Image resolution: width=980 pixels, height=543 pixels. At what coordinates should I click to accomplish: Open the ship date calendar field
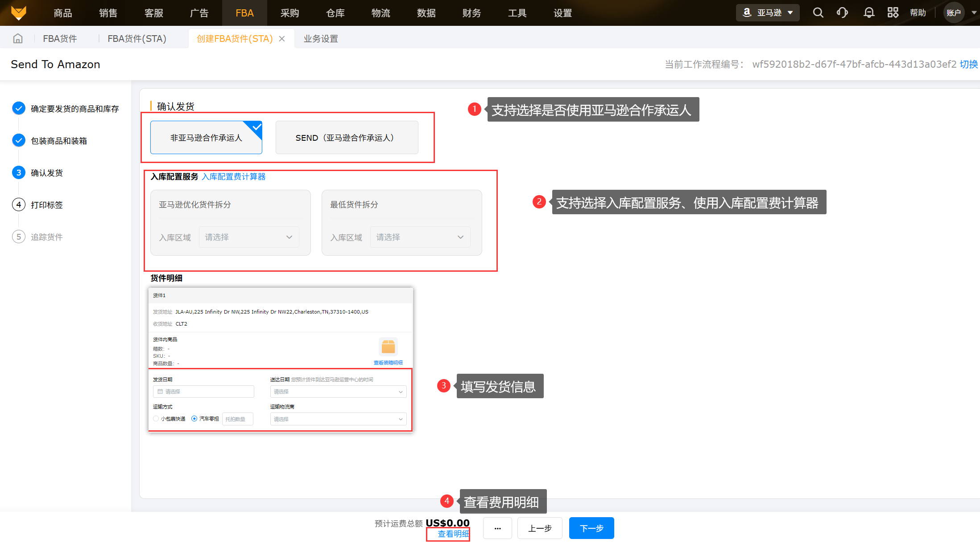[204, 392]
